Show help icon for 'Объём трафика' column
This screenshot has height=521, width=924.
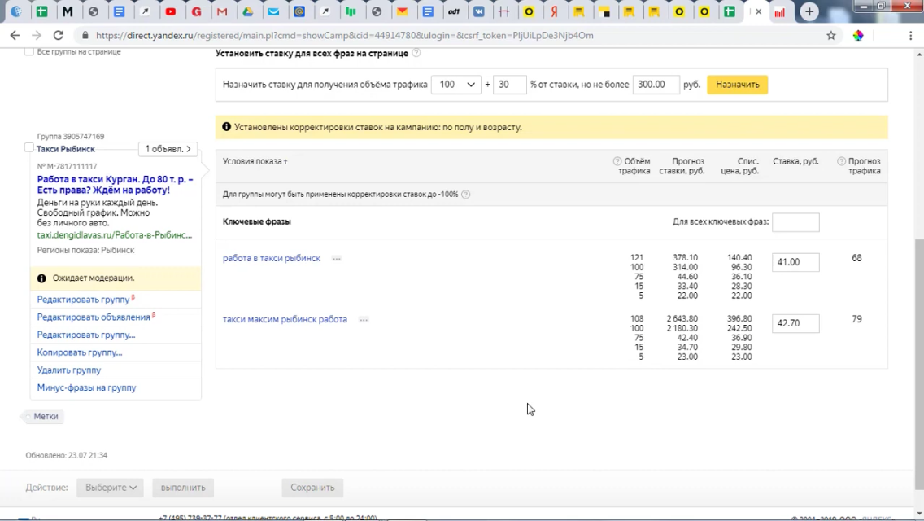tap(617, 161)
